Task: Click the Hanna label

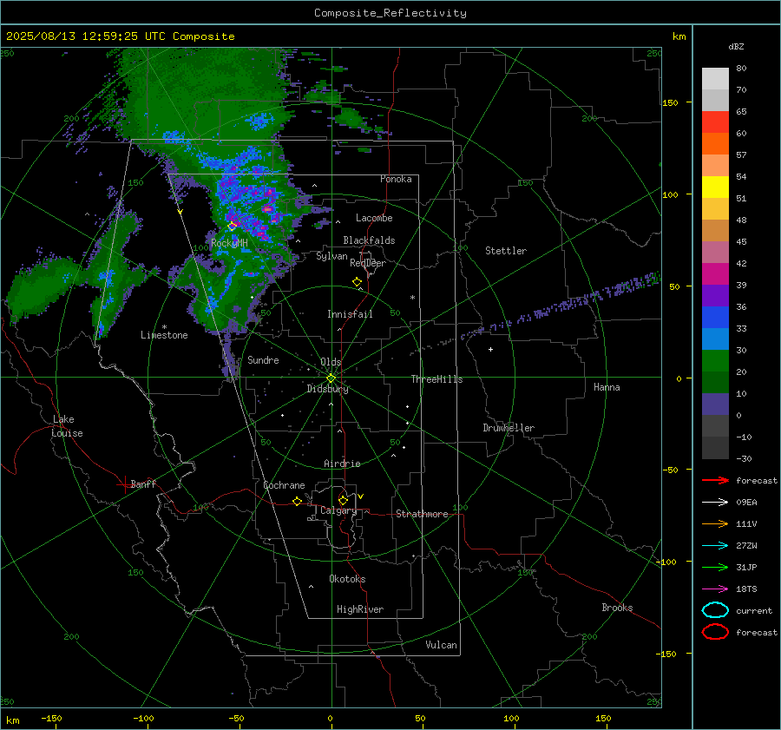Action: tap(607, 387)
